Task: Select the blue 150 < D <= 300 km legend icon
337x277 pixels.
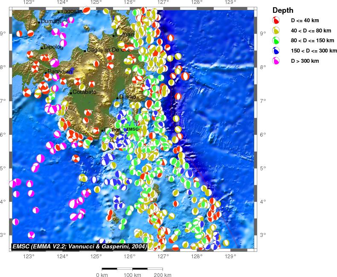Action: 276,51
